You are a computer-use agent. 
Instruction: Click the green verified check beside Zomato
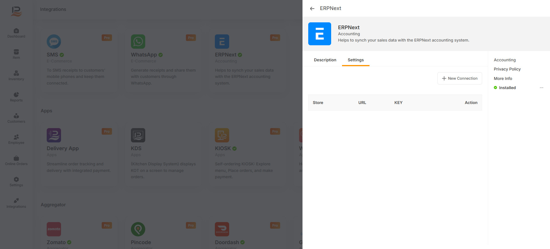(69, 242)
